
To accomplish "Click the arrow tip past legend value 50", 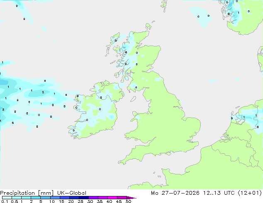I will 131,198.
